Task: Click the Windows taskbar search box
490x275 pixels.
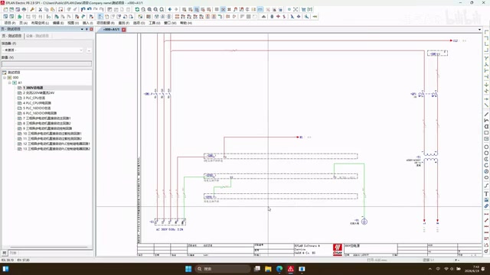Action: pyautogui.click(x=222, y=269)
